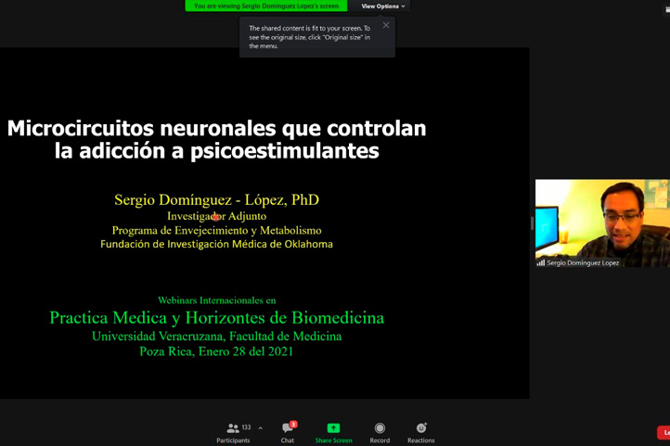The width and height of the screenshot is (670, 446).
Task: Expand the arrow next to Participants
Action: coord(261,428)
